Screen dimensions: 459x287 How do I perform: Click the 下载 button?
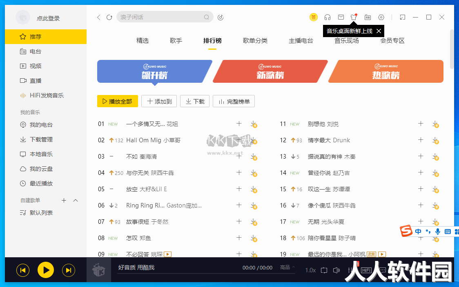tap(195, 101)
